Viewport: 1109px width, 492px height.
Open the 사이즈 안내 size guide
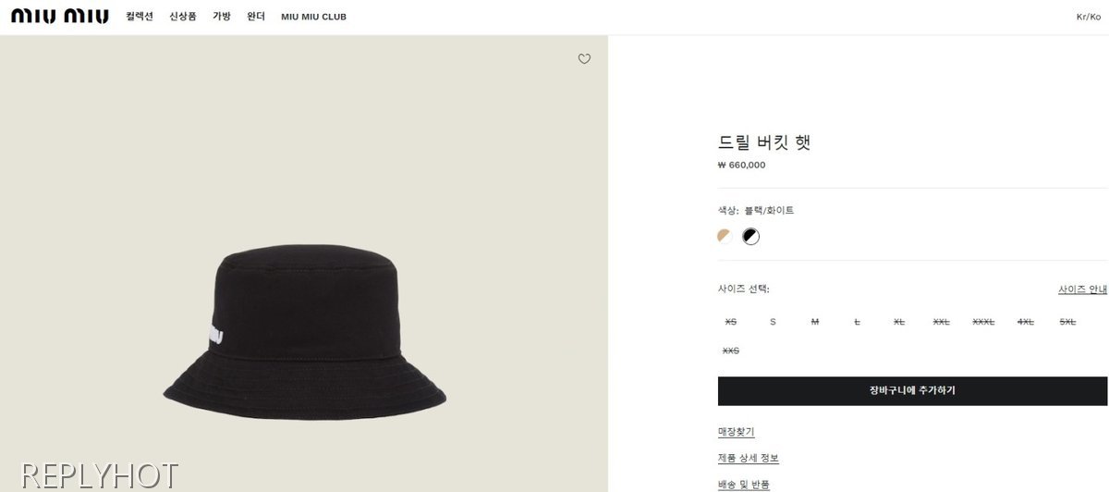coord(1082,289)
